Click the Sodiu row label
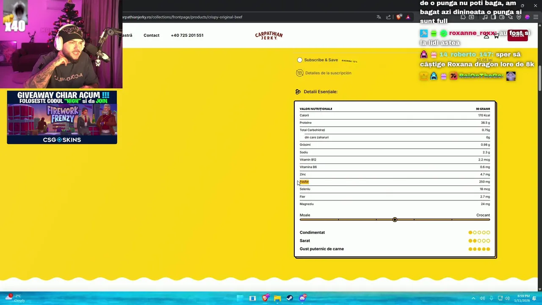Image resolution: width=542 pixels, height=305 pixels. [x=304, y=152]
